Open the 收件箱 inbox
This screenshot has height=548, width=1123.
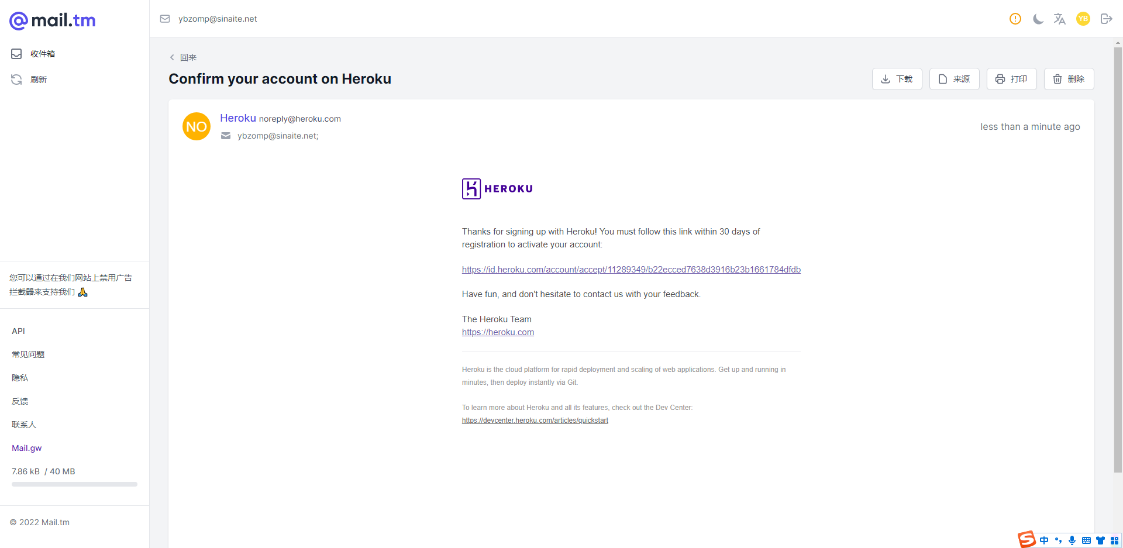point(33,54)
